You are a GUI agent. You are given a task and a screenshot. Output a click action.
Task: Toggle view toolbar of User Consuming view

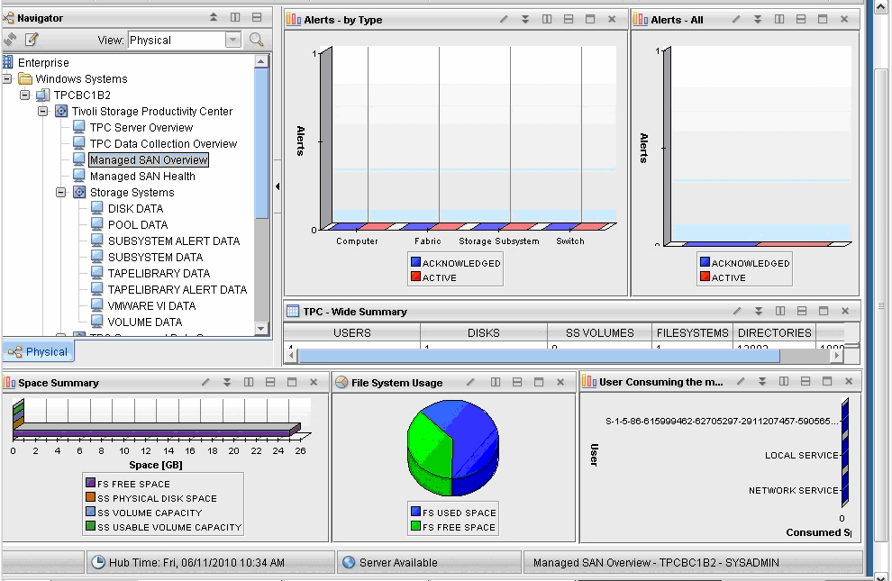(762, 381)
